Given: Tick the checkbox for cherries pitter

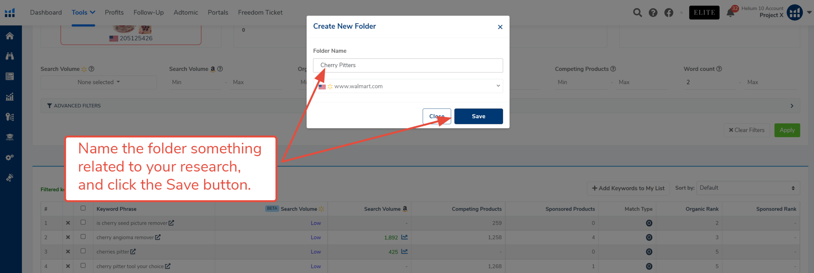Looking at the screenshot, I should tap(83, 251).
